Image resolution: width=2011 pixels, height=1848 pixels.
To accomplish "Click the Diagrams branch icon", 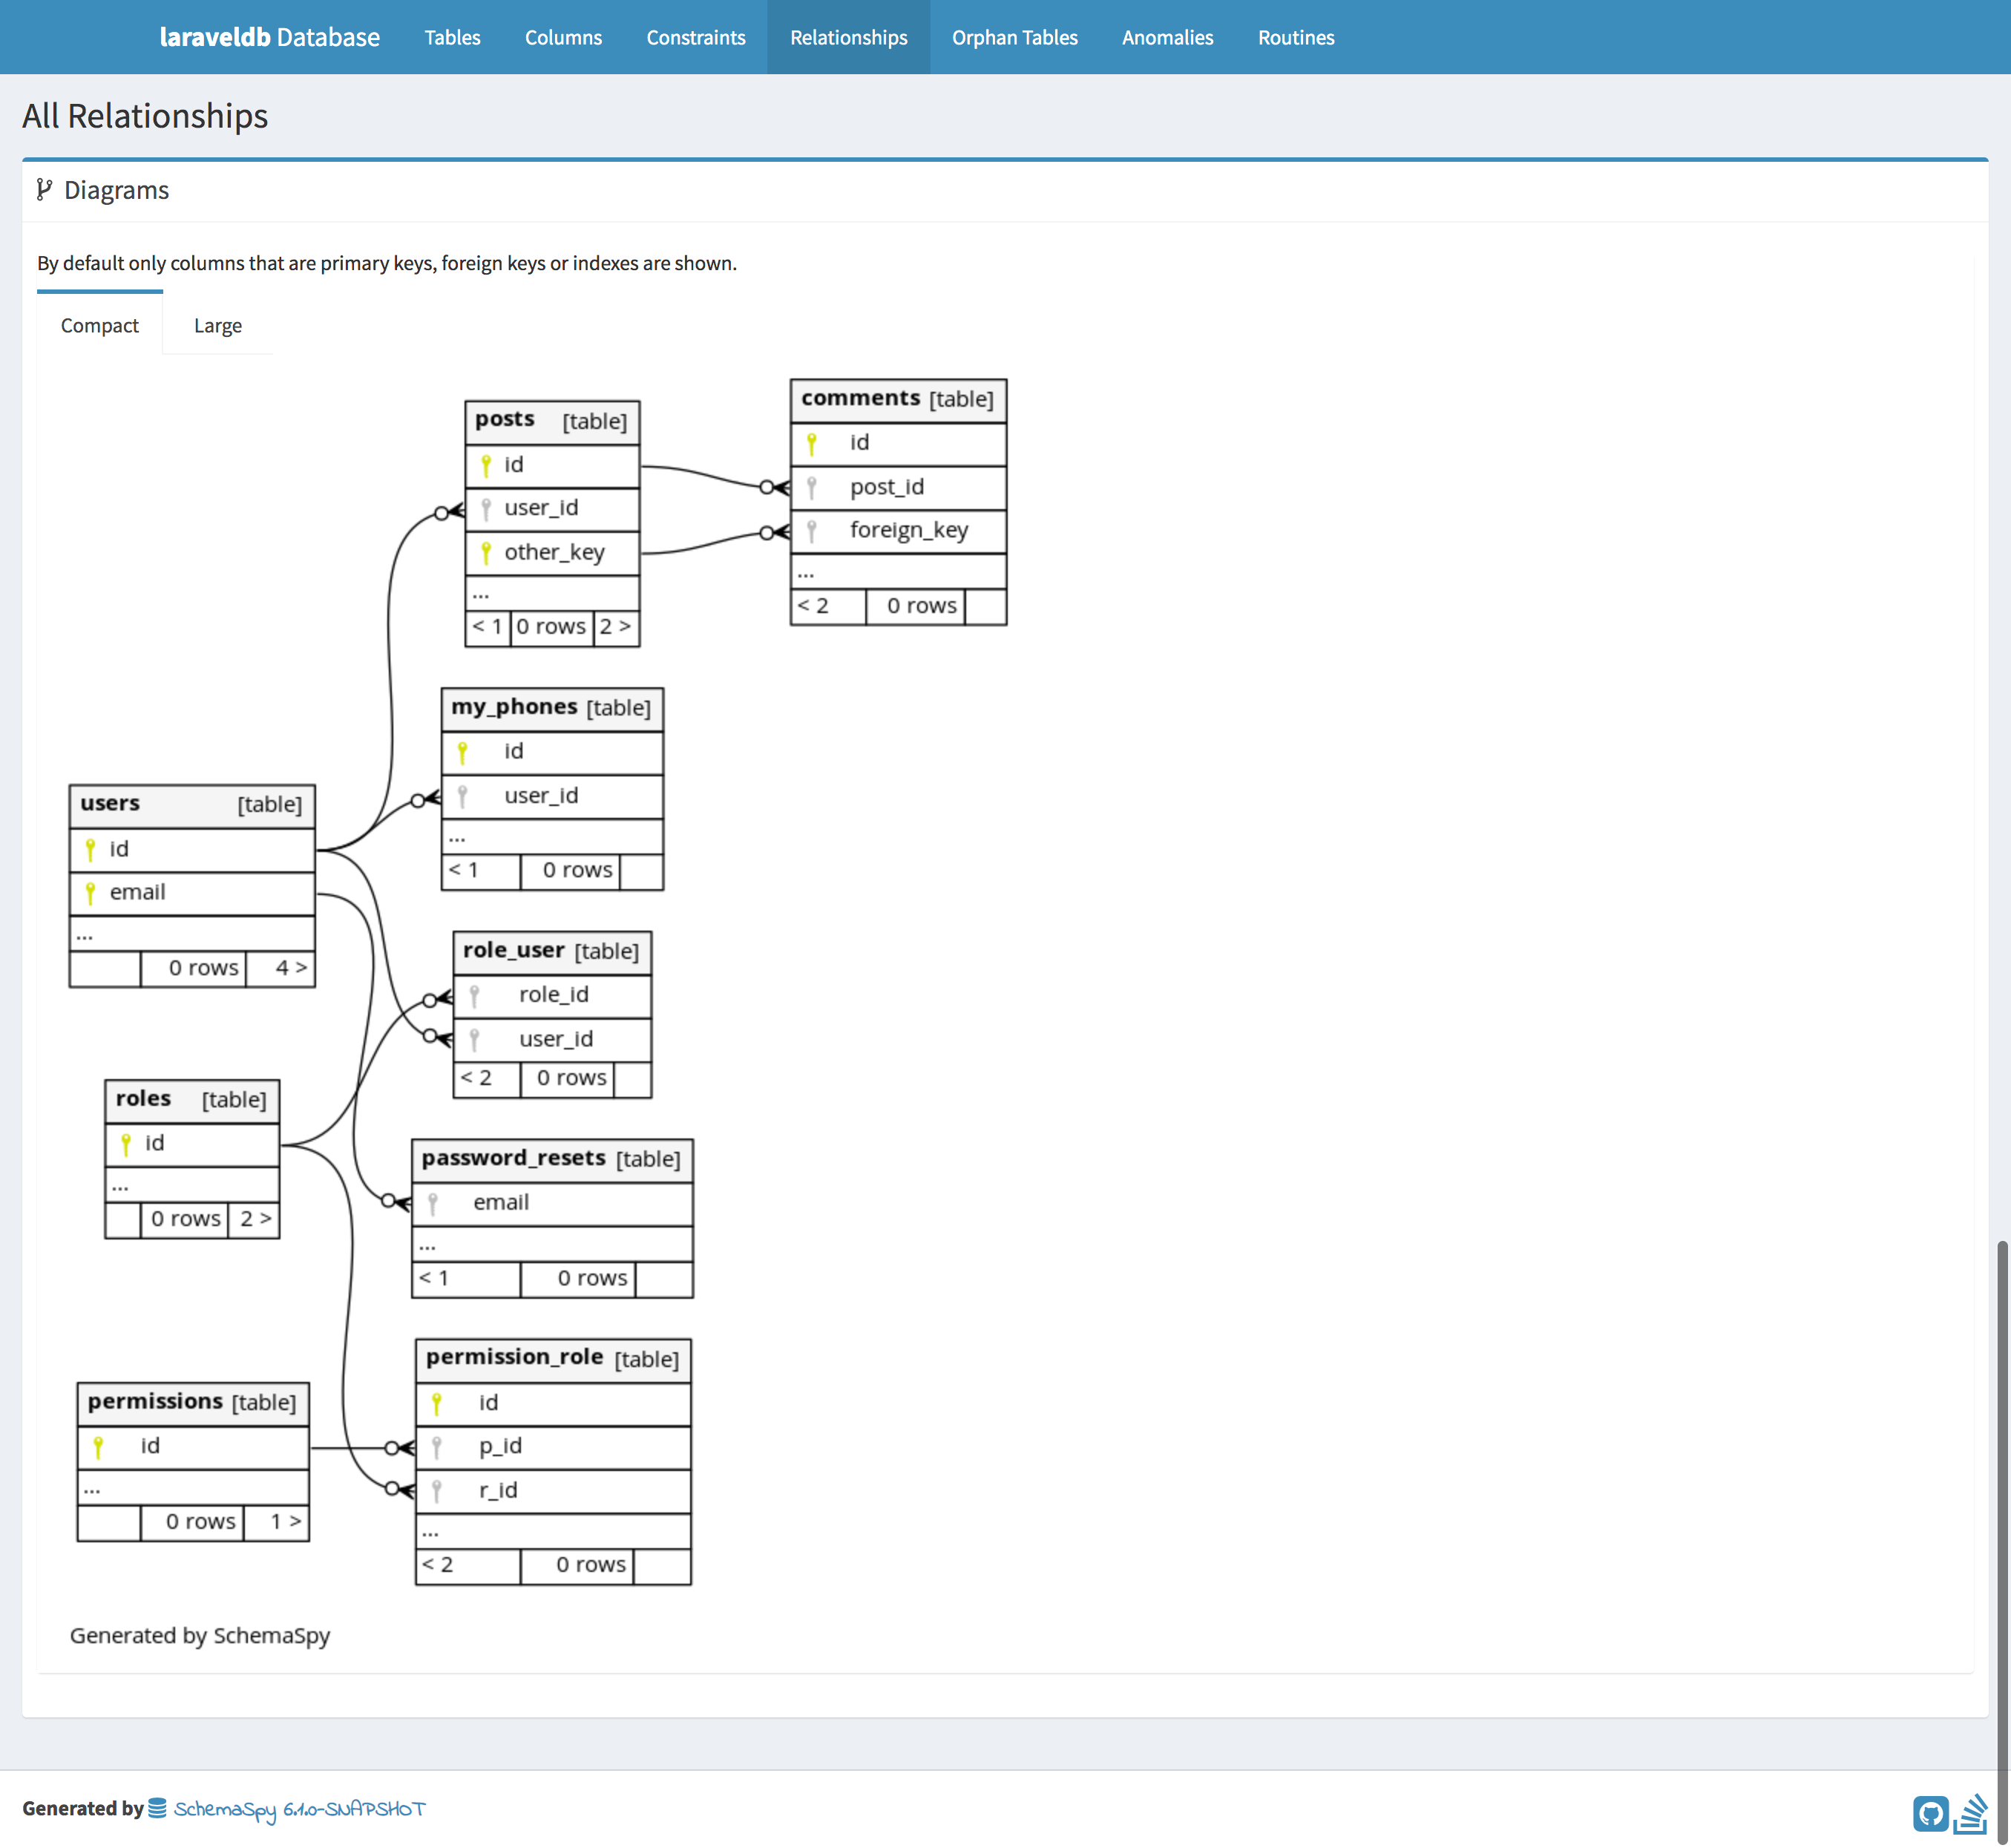I will pos(44,190).
